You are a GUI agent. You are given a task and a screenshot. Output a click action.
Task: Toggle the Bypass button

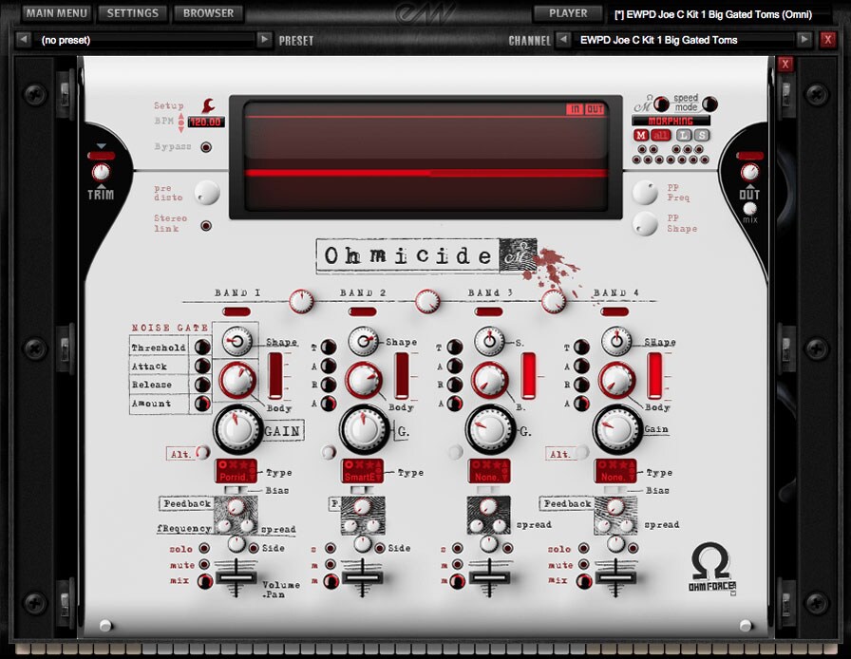206,147
